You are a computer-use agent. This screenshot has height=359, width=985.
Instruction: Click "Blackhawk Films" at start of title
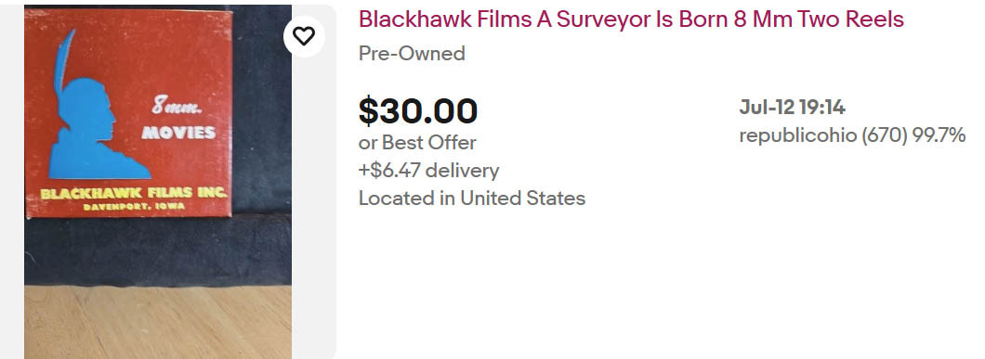444,19
